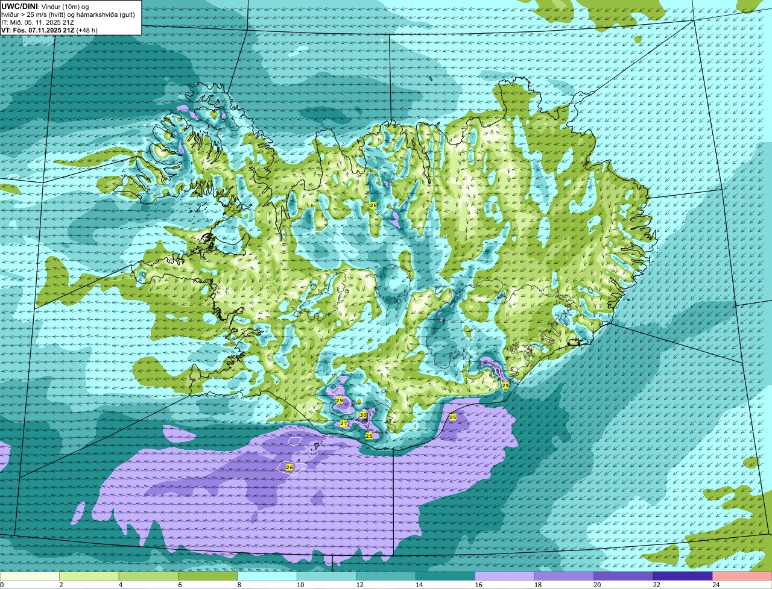Click the yellow 30 max gust label
772x589 pixels.
point(363,415)
